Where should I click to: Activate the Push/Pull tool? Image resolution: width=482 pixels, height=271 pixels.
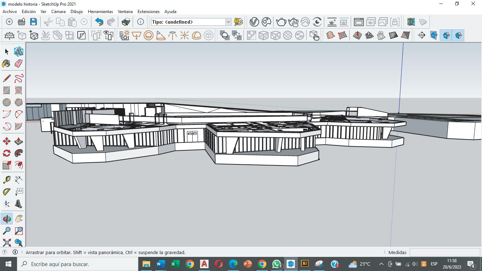(x=19, y=141)
